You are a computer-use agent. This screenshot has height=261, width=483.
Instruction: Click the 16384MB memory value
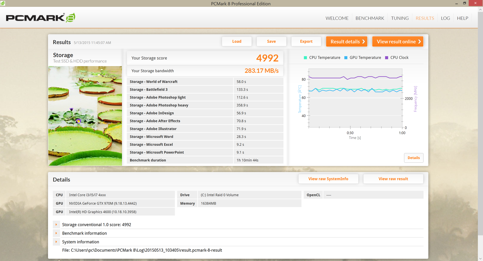click(250, 203)
